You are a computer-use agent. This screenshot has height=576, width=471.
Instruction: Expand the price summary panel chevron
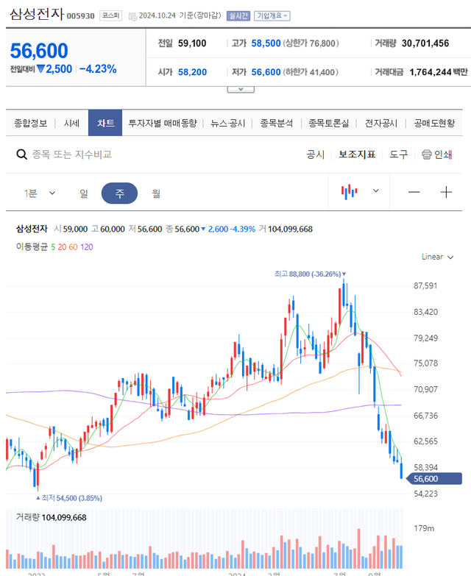pyautogui.click(x=241, y=89)
